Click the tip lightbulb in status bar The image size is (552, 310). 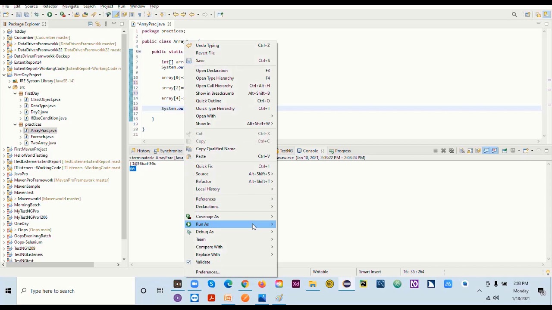548,272
